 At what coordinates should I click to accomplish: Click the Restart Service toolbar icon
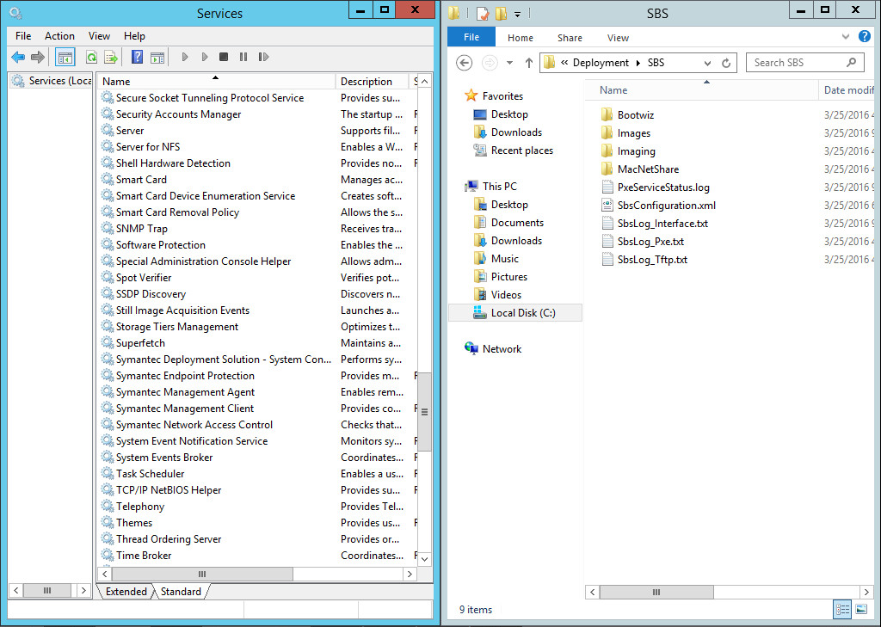click(263, 58)
